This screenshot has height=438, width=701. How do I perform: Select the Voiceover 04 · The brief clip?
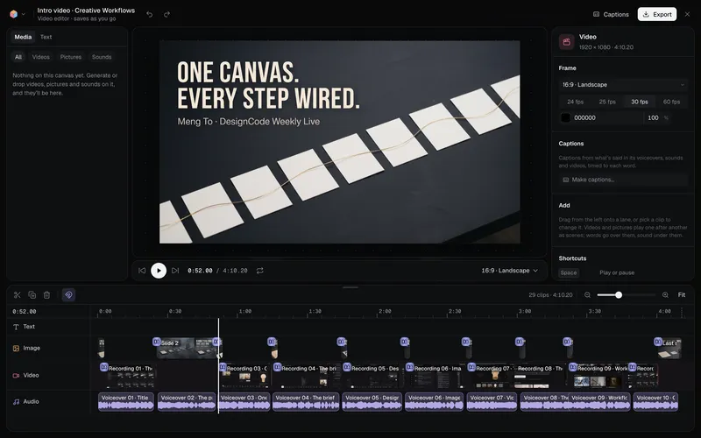point(306,401)
